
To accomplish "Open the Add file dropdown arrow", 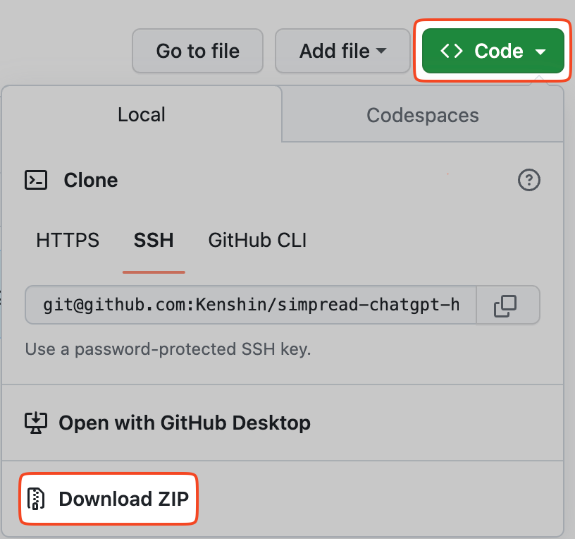I will tap(381, 51).
